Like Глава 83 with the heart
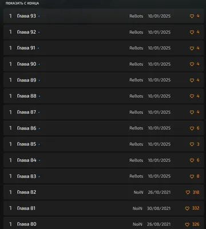Viewport: 206px width, 229px height. pyautogui.click(x=192, y=176)
